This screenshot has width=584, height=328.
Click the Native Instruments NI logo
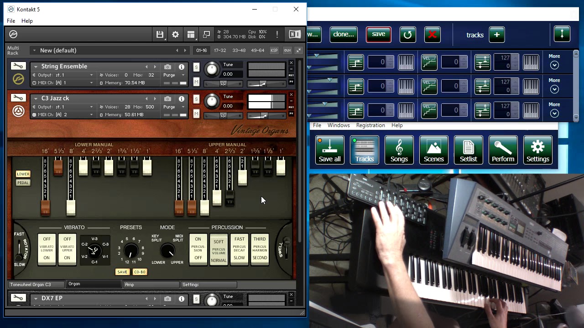(295, 35)
